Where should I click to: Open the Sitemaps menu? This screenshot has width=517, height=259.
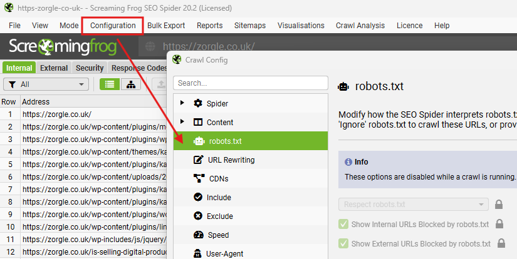[x=250, y=26]
